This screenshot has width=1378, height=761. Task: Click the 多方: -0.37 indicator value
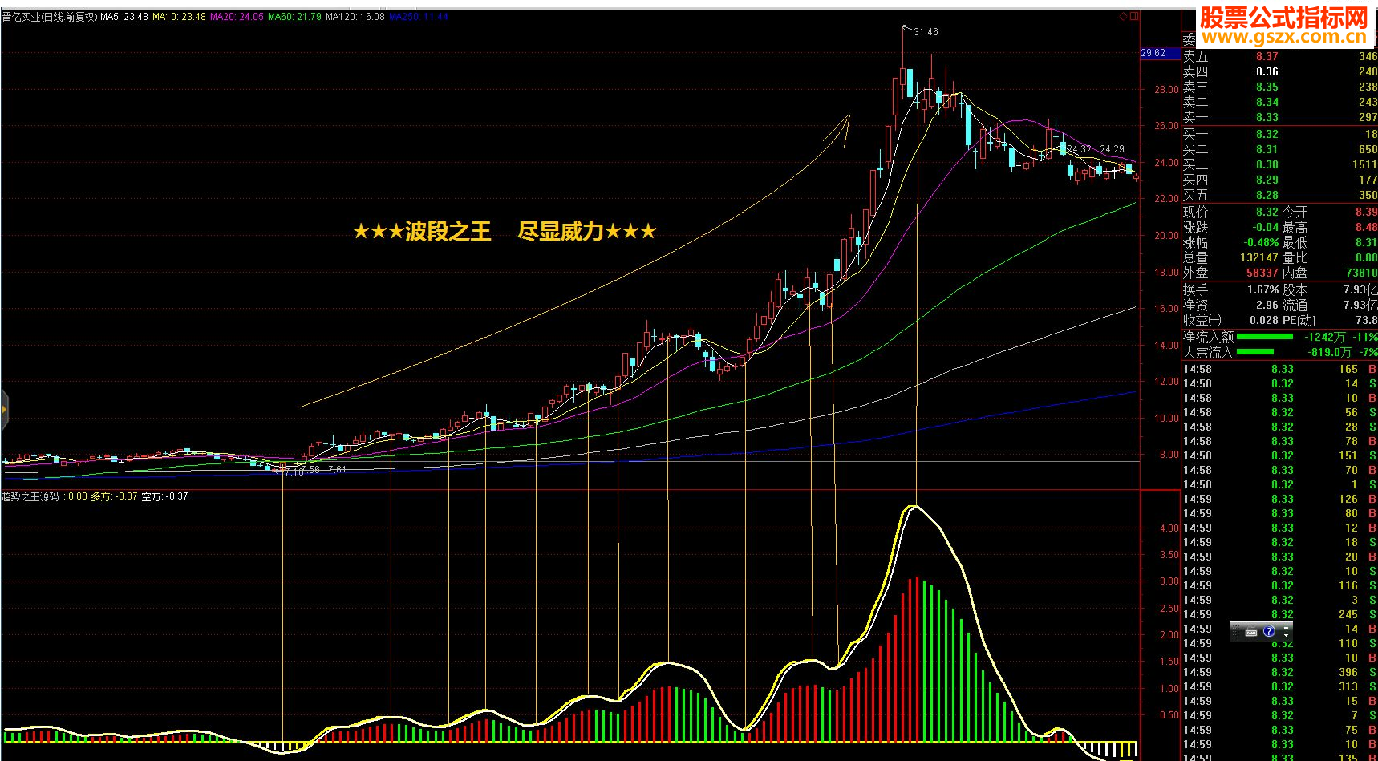click(114, 496)
